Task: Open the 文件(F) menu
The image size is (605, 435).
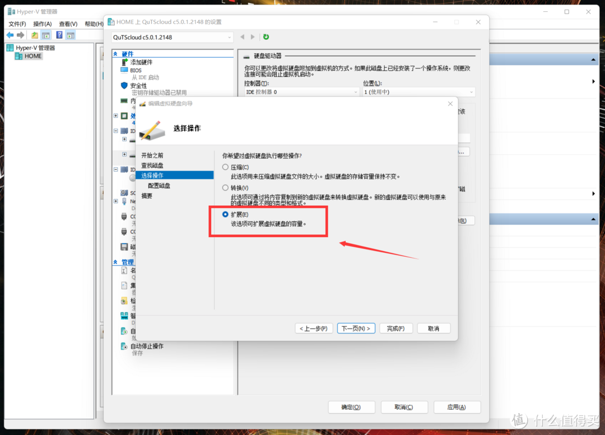Action: click(x=17, y=24)
